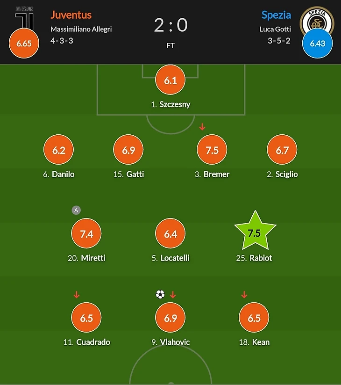Viewport: 341px width, 385px height.
Task: Click Rabiot's green star rating badge
Action: (x=255, y=233)
